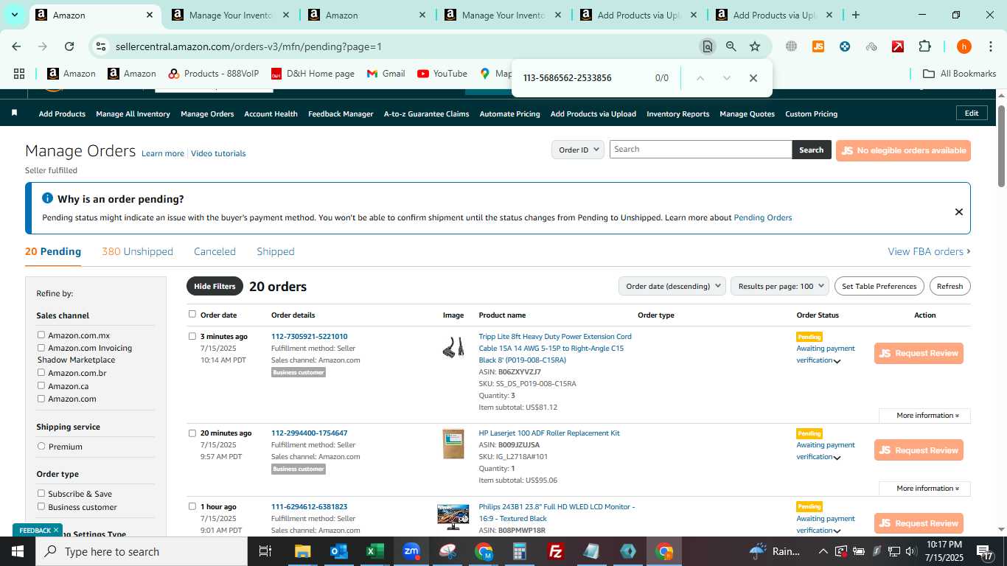Image resolution: width=1007 pixels, height=566 pixels.
Task: Dismiss the "Why is an order pending?" banner
Action: point(958,212)
